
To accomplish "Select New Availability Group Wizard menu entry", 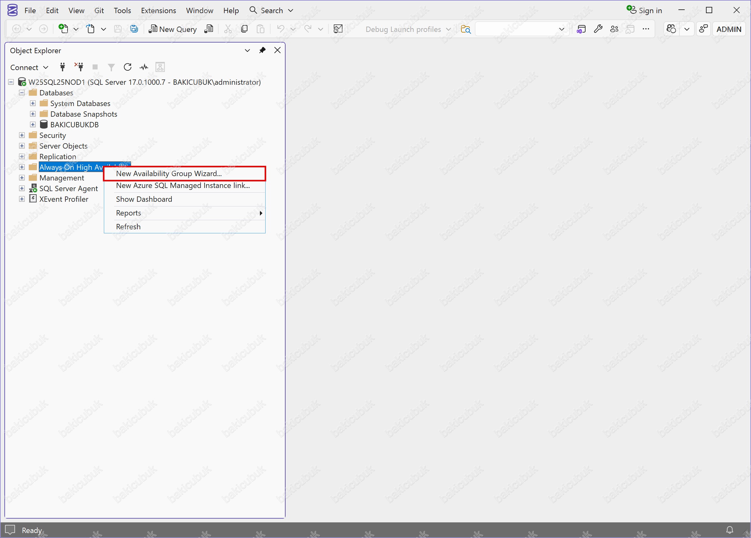I will (169, 174).
